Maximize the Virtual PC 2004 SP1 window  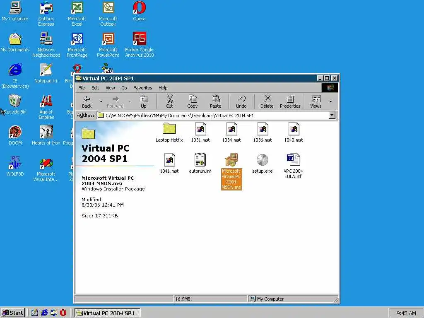pos(327,78)
